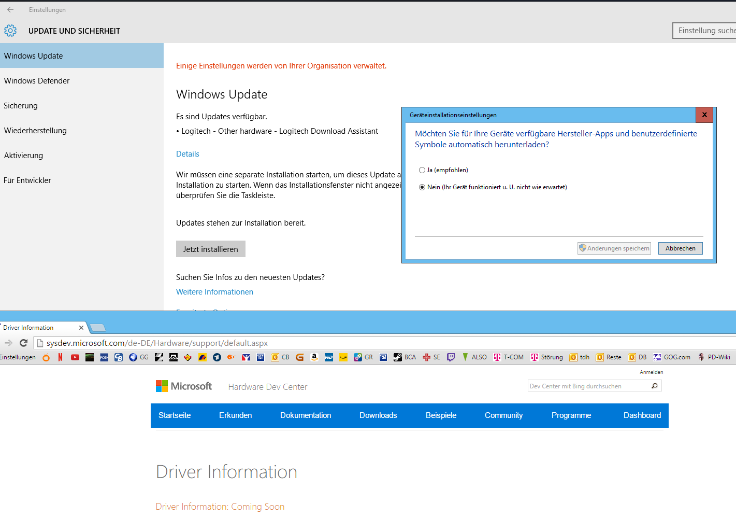The height and width of the screenshot is (518, 736).
Task: Click the orange G bookmark icon
Action: (x=300, y=357)
